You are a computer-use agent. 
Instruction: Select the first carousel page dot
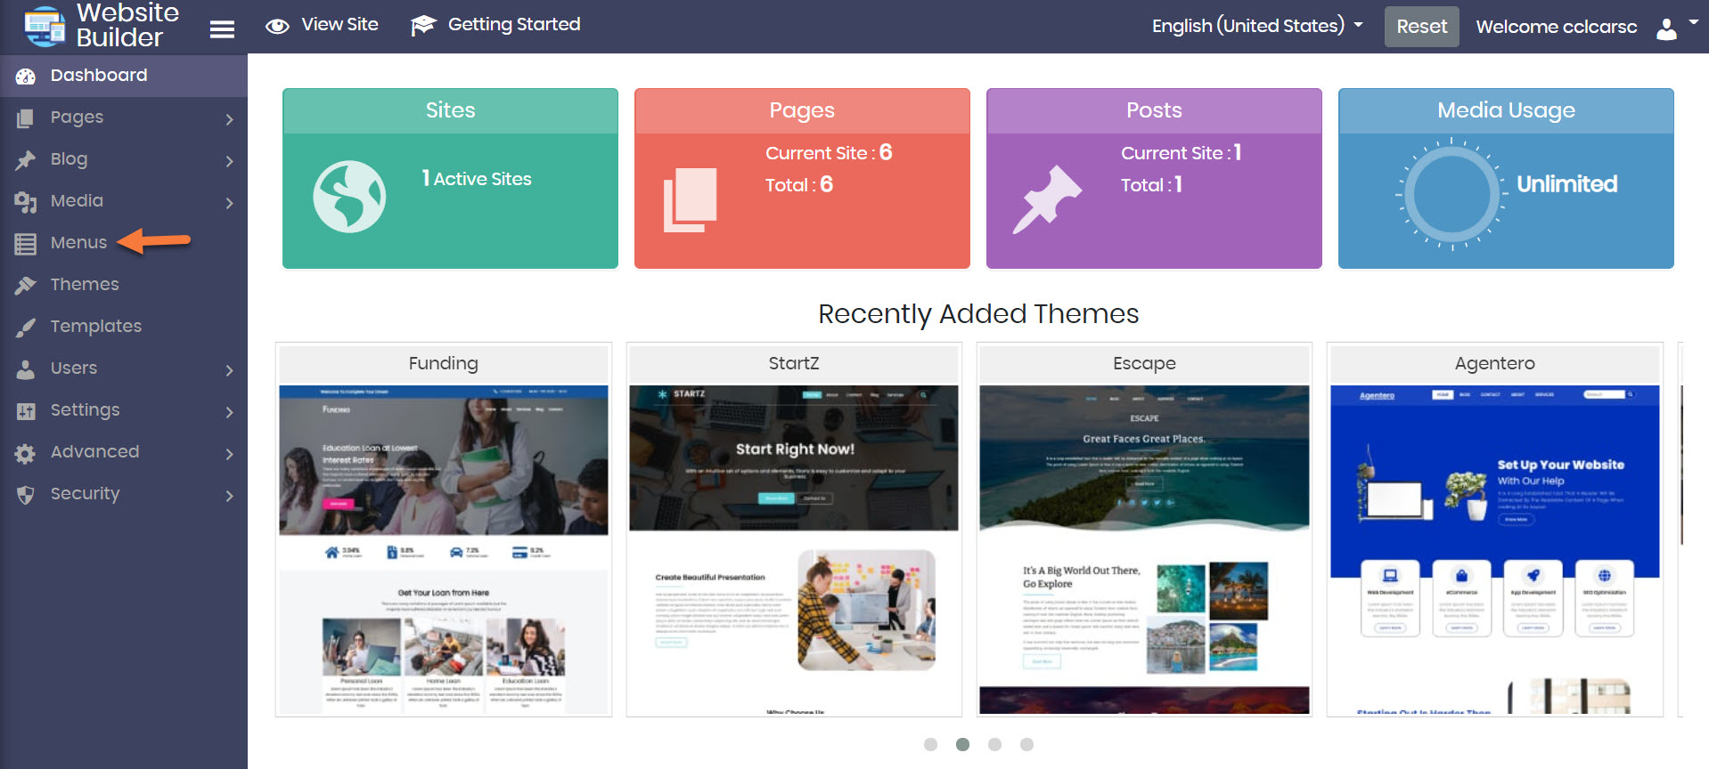[x=930, y=744]
